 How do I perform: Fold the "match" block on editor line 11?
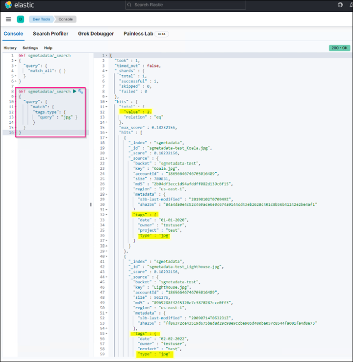click(14, 107)
